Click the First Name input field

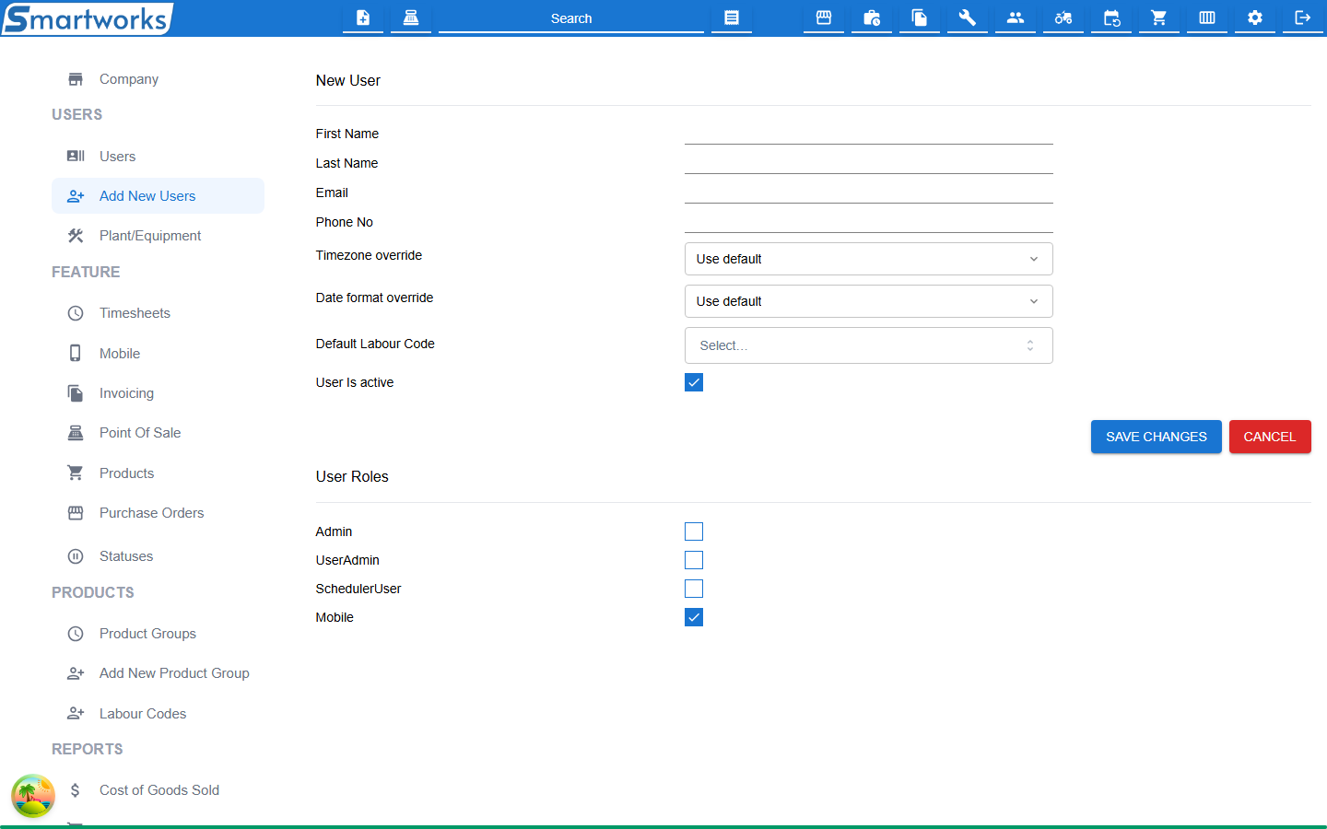[x=868, y=134]
